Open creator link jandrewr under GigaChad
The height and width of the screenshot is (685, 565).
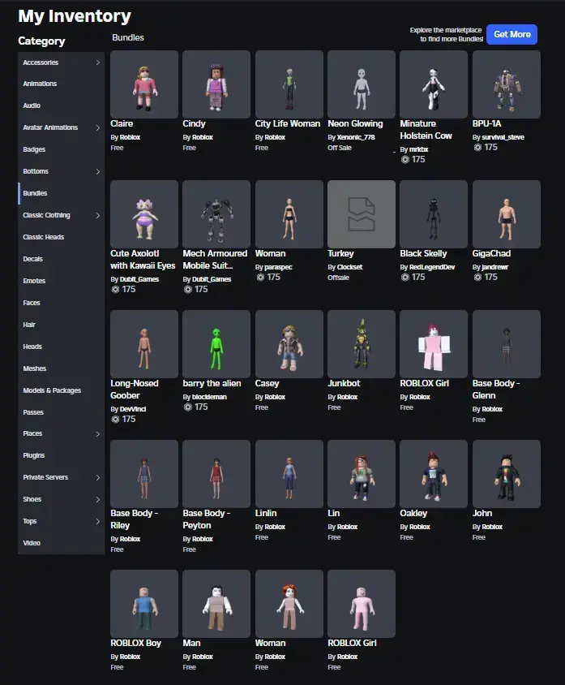(494, 267)
